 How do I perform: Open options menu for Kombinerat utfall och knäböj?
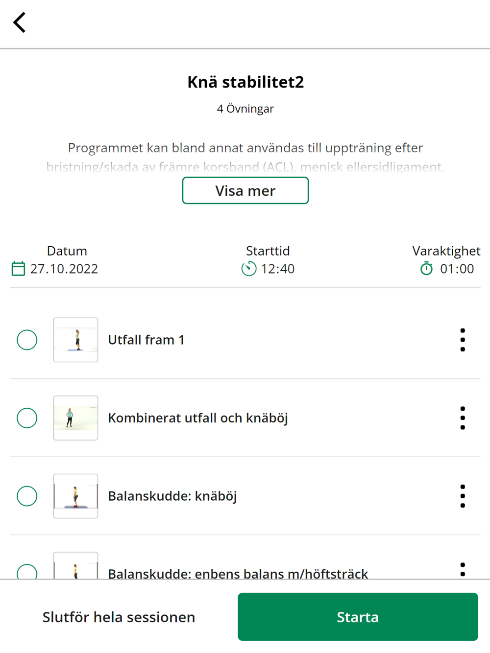tap(463, 418)
